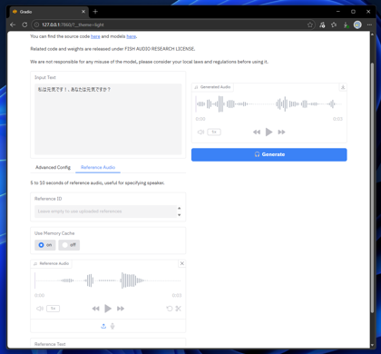This screenshot has width=381, height=354.
Task: Mute the Generated Audio volume icon
Action: click(200, 132)
